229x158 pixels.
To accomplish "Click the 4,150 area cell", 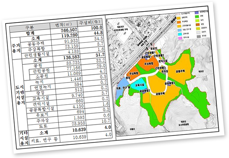I will click(78, 107).
